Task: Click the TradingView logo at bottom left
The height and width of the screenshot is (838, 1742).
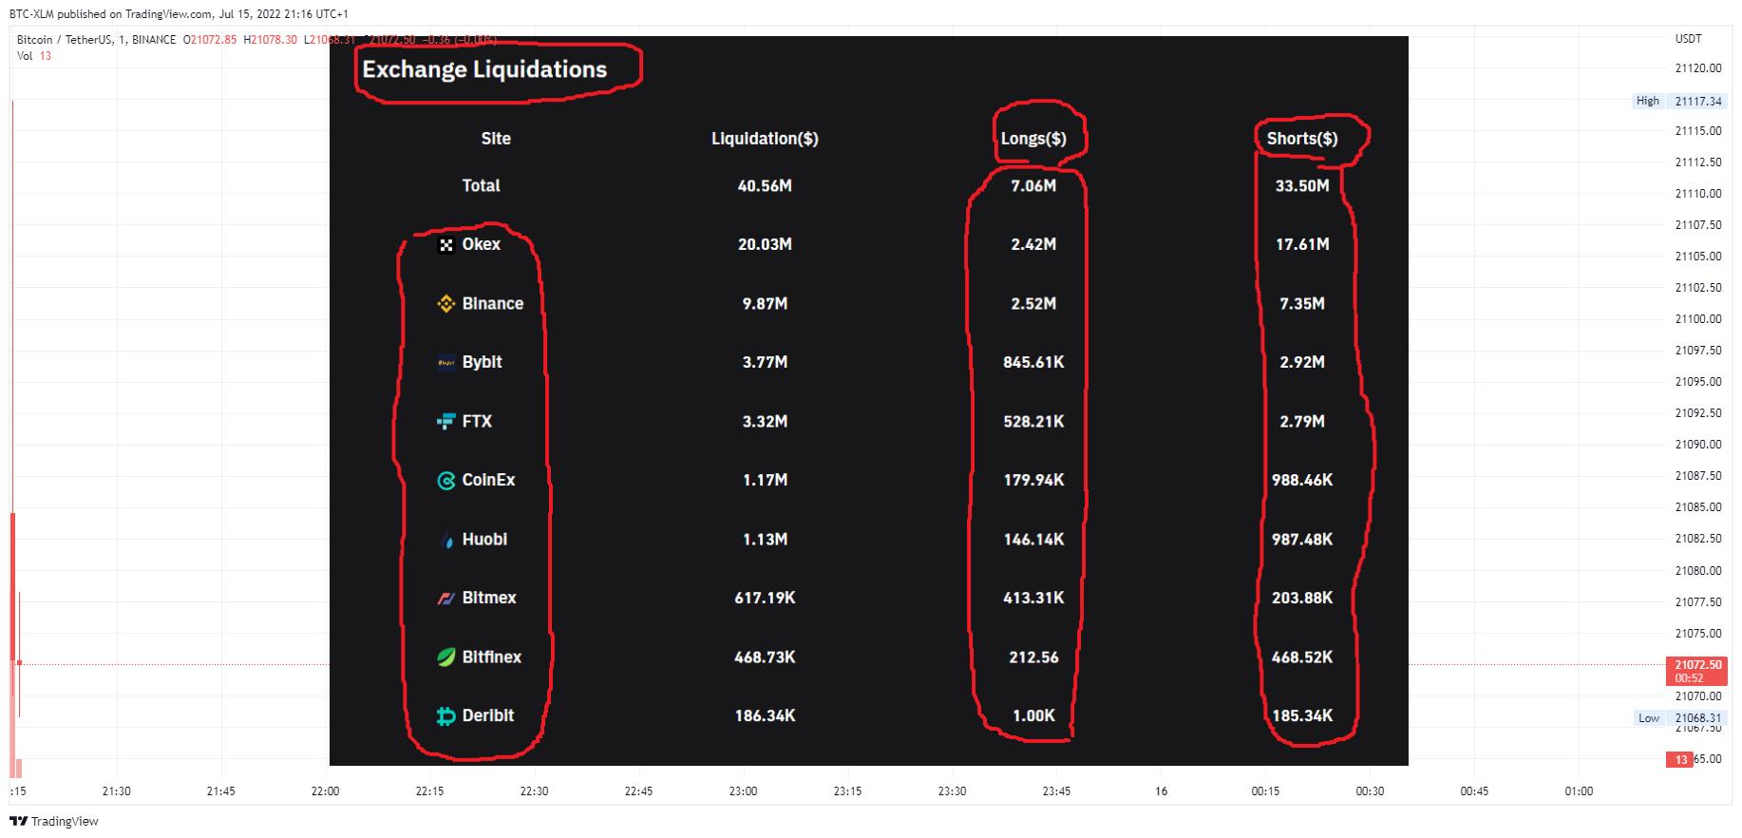Action: 54,822
